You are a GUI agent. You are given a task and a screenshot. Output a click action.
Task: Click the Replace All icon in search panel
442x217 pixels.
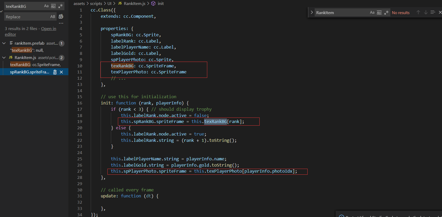tap(61, 16)
